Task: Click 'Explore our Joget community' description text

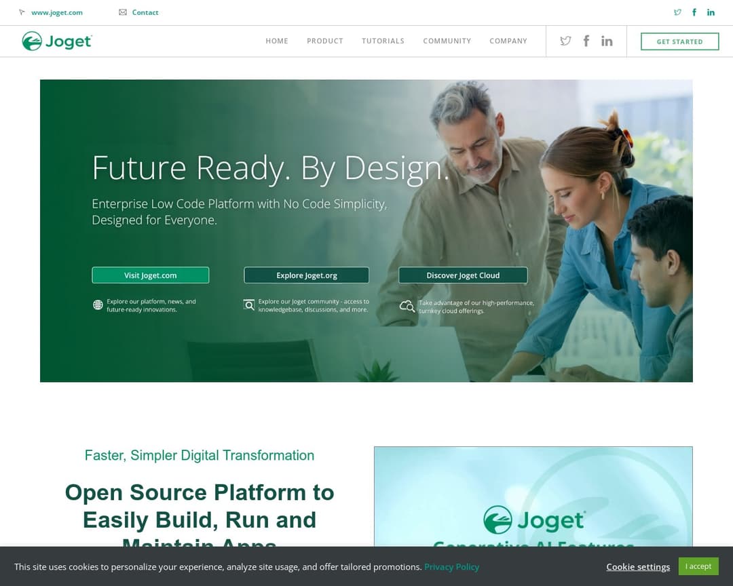Action: 314,306
